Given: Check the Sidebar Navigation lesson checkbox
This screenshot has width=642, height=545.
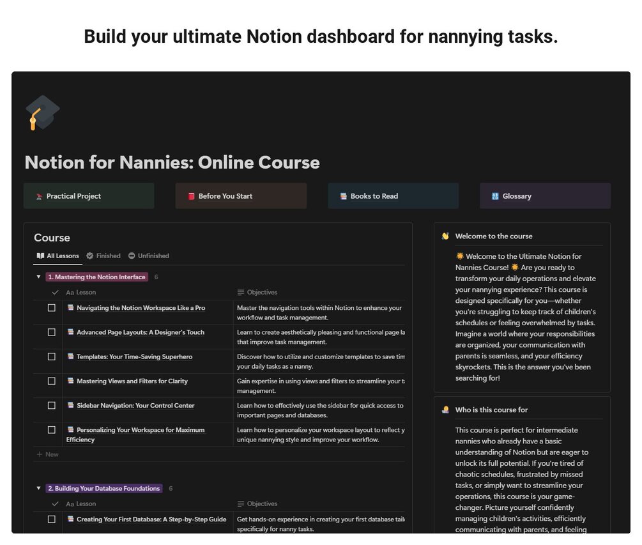Looking at the screenshot, I should (52, 405).
